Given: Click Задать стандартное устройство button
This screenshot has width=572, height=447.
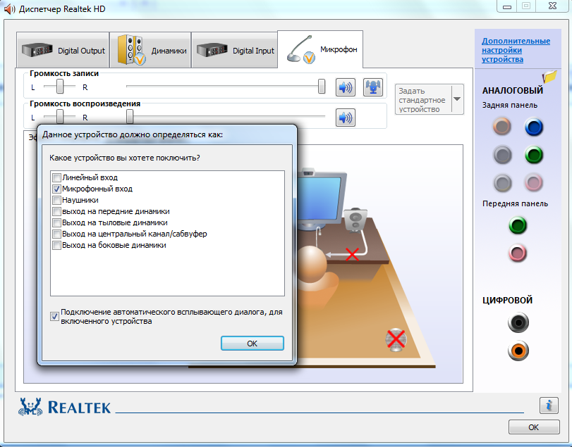Looking at the screenshot, I should point(423,99).
